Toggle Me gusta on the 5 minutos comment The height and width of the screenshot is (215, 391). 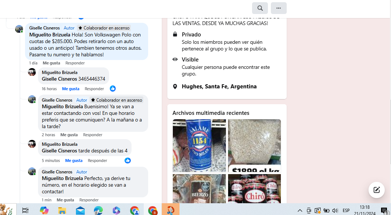tap(74, 161)
